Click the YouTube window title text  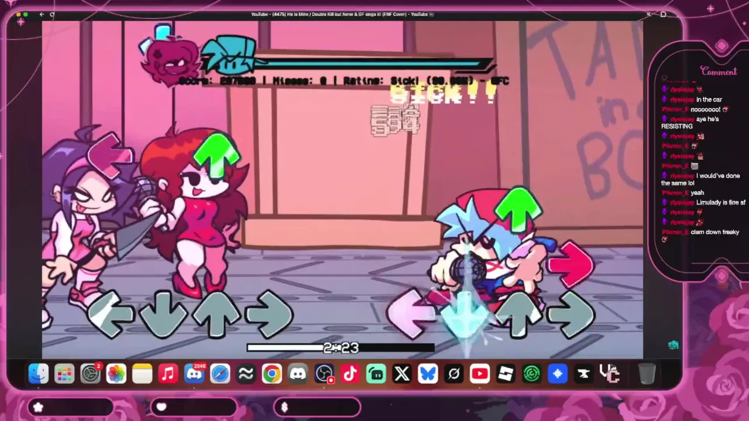342,15
